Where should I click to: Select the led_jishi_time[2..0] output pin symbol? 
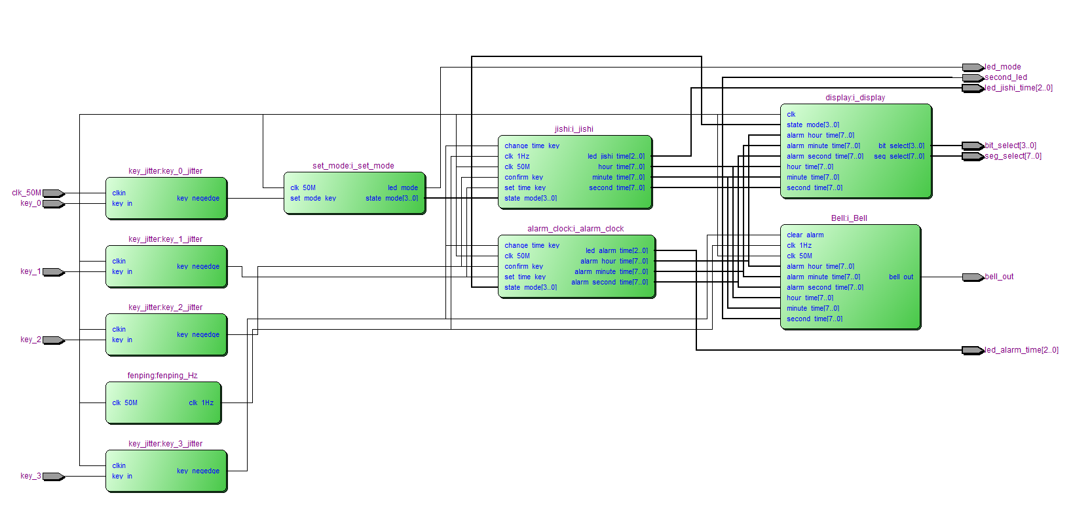pos(973,88)
